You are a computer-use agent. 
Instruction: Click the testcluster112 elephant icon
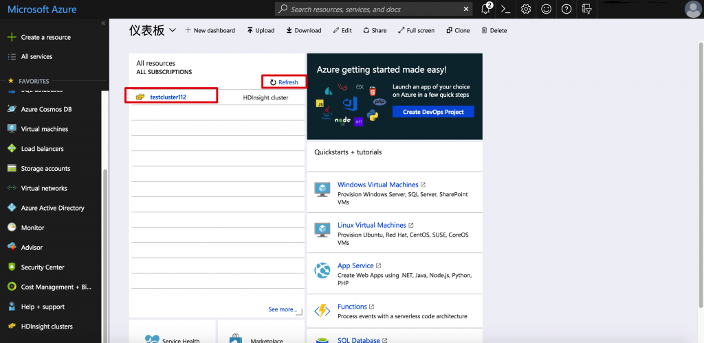point(140,97)
